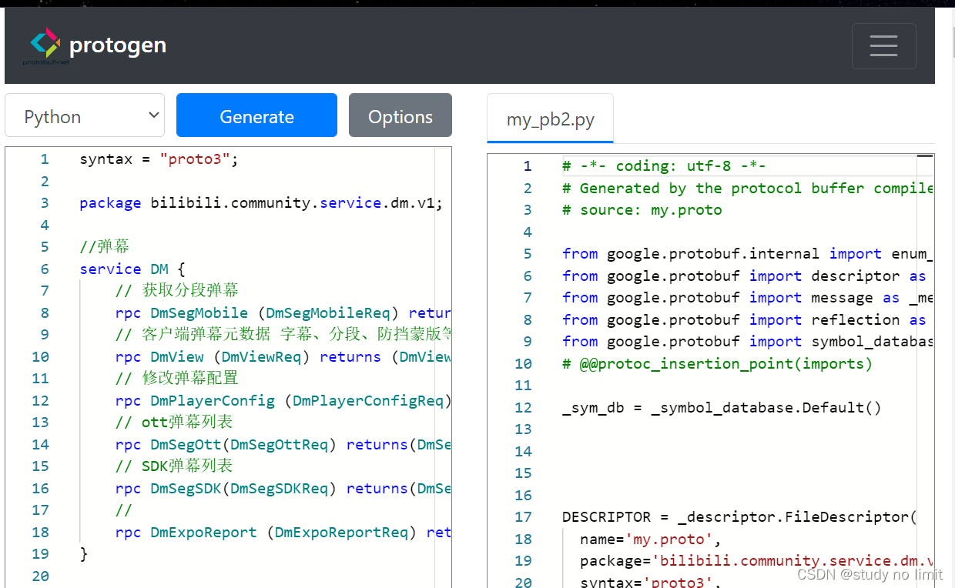Click the //弹幕 comment line
This screenshot has width=955, height=588.
pos(105,247)
